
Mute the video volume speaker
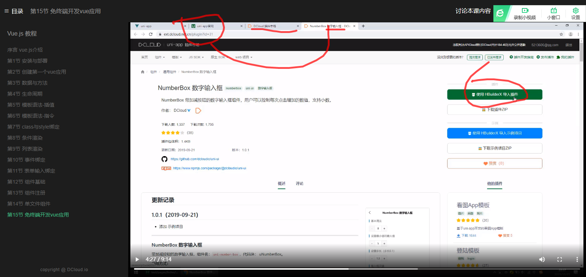(x=542, y=259)
